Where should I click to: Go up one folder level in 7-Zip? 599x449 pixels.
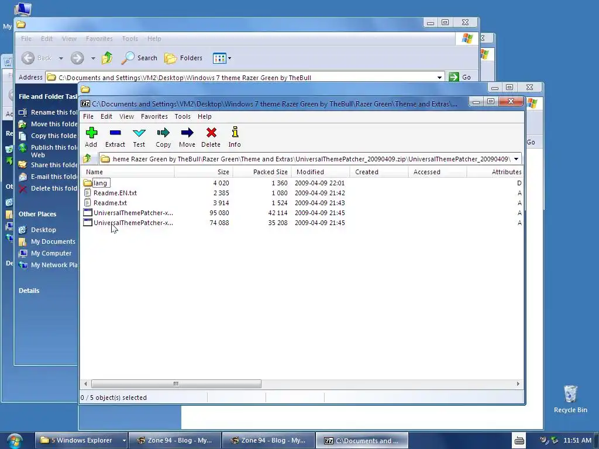click(87, 158)
